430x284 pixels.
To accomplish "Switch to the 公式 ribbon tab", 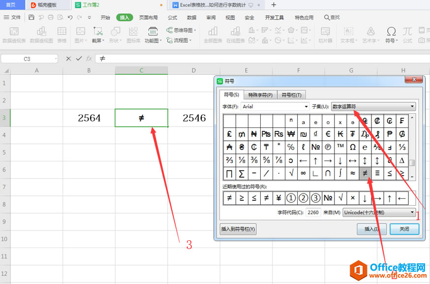I will (x=172, y=17).
